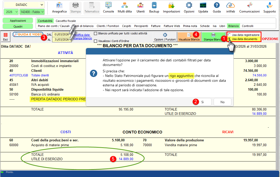Click the 40TOTCLIGB account code

click(x=19, y=75)
